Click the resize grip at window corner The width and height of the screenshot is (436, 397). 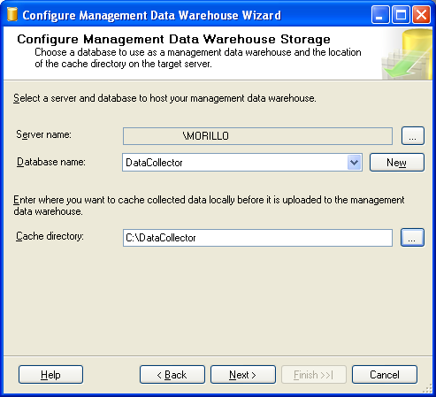[428, 389]
